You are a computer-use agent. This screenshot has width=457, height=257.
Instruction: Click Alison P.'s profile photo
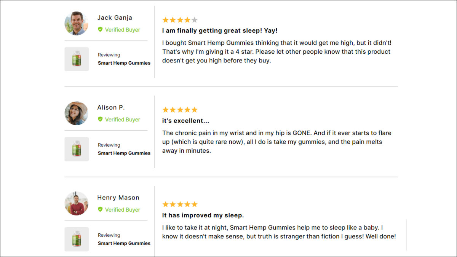(76, 113)
